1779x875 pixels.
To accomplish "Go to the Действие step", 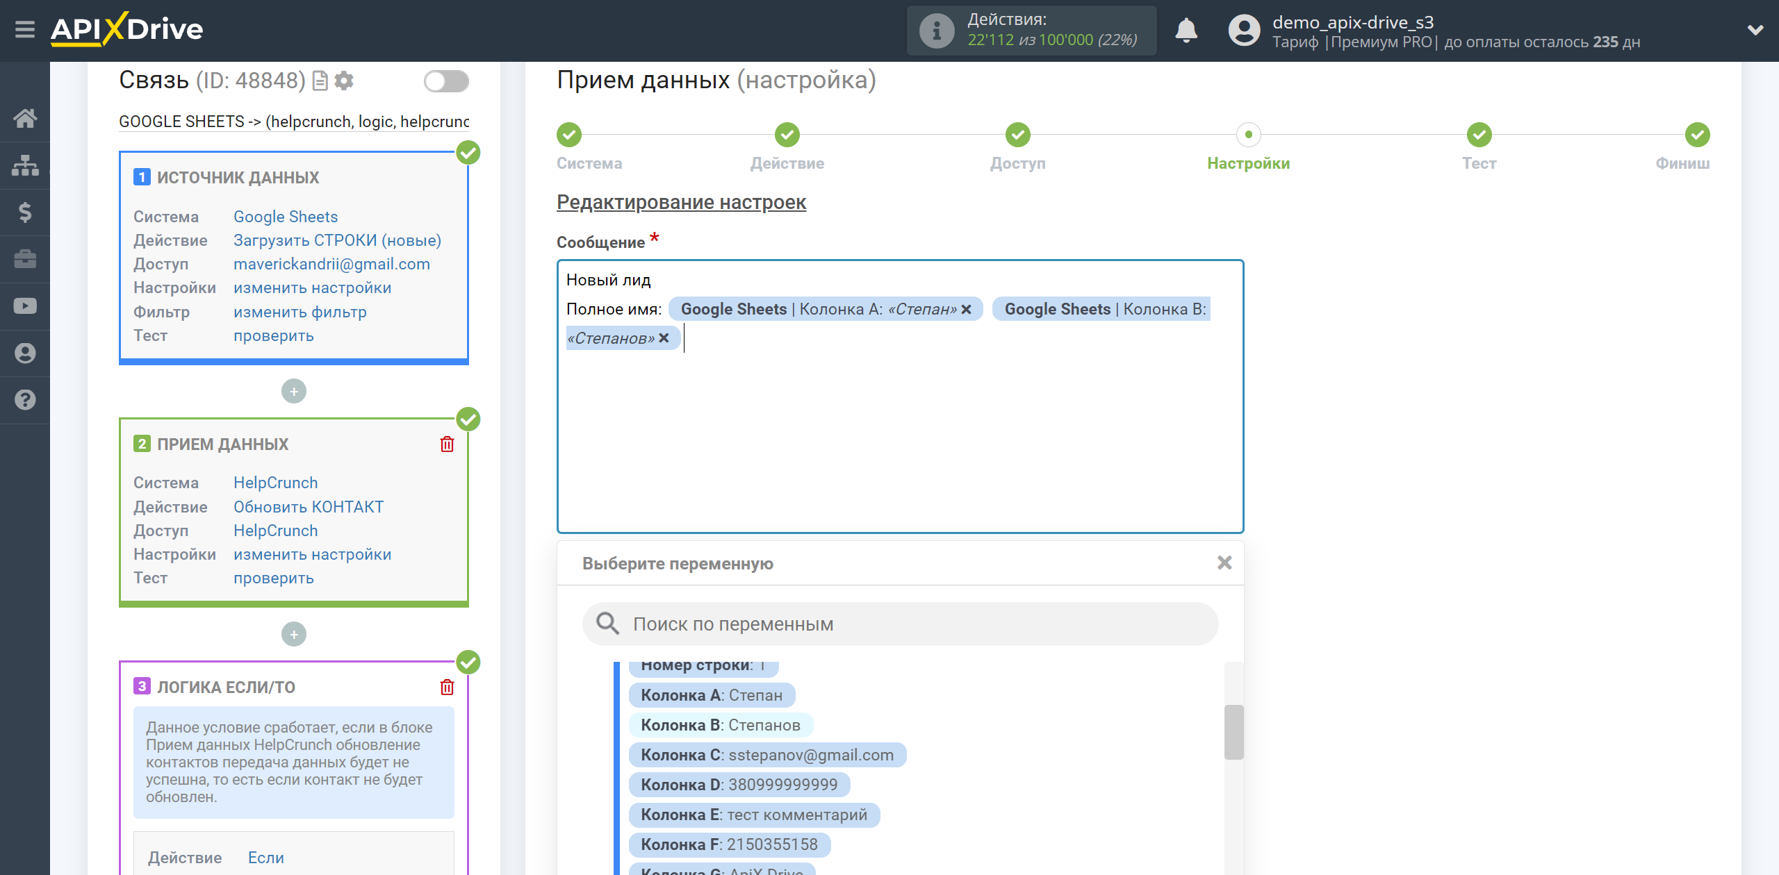I will [787, 135].
